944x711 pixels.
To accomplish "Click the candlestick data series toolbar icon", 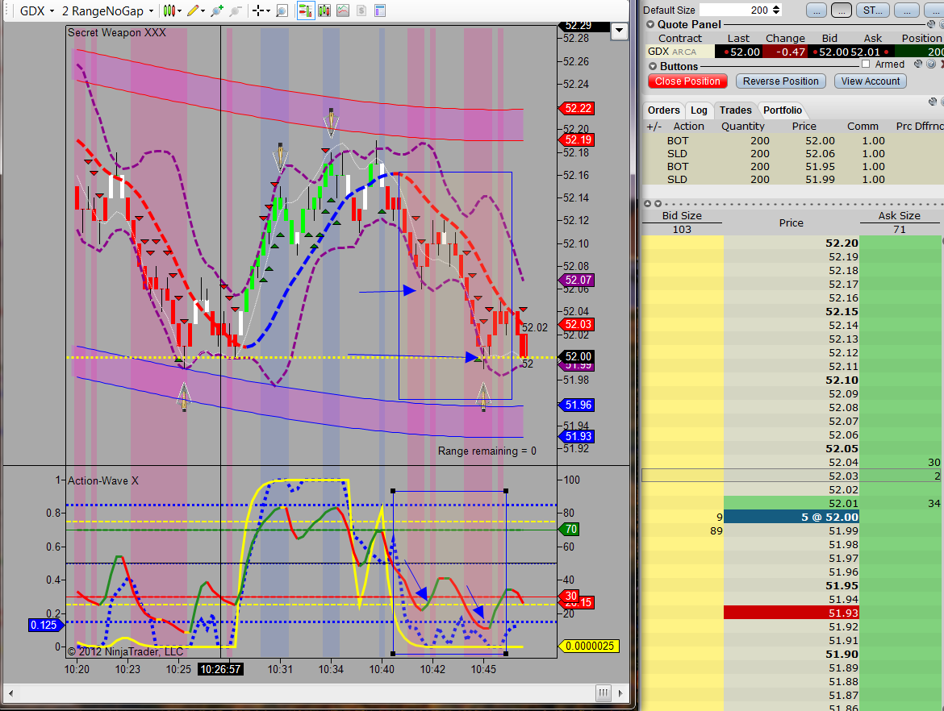I will point(324,10).
